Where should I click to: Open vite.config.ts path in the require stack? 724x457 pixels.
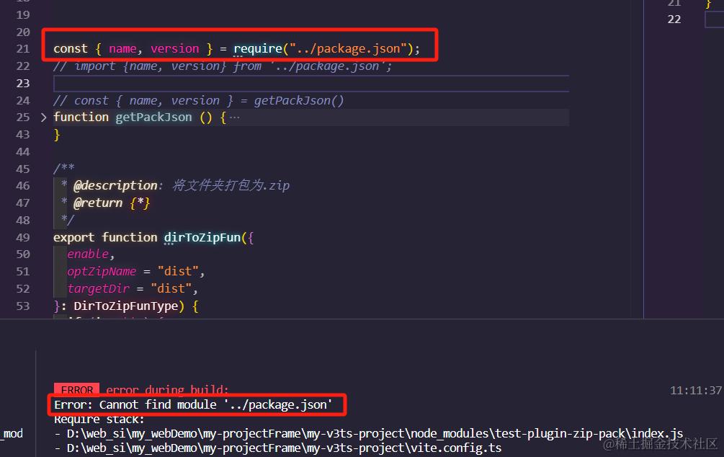pyautogui.click(x=284, y=448)
